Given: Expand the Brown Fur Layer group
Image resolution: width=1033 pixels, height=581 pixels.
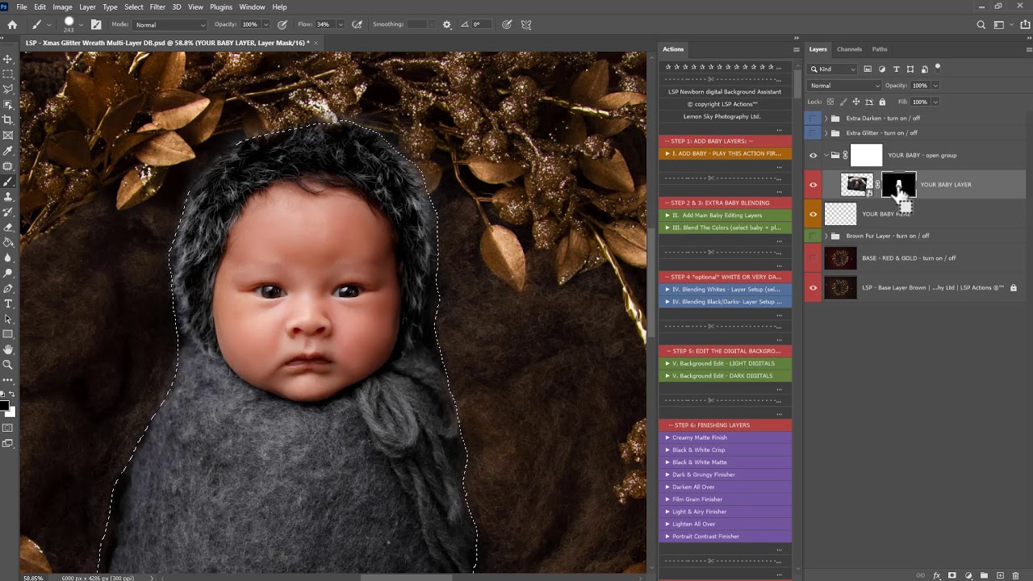Looking at the screenshot, I should click(826, 236).
